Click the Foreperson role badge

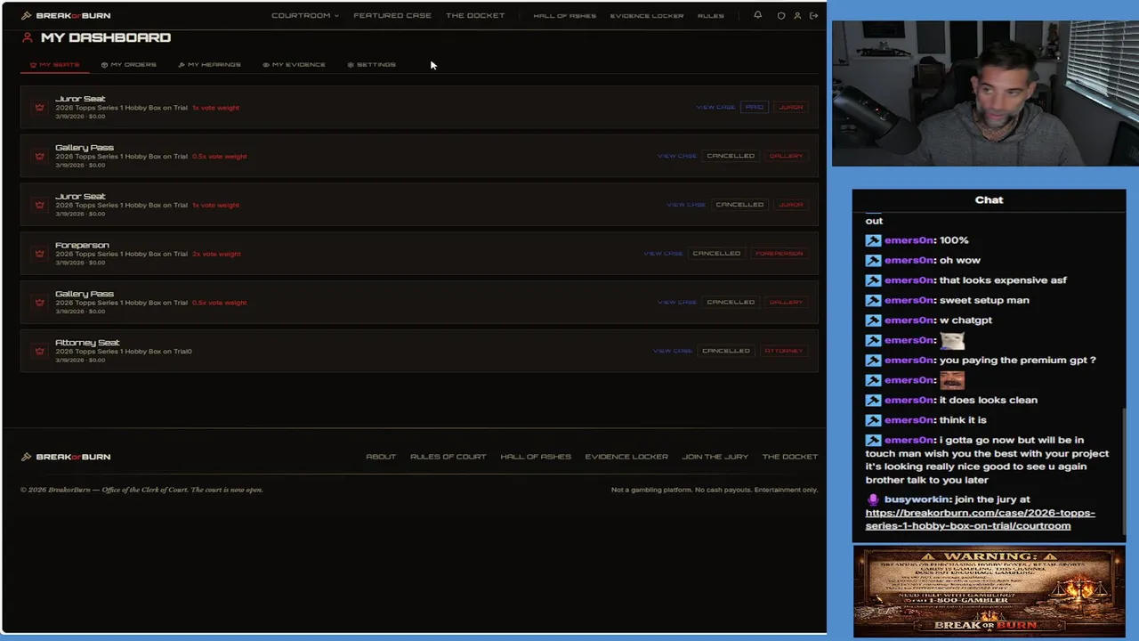click(779, 254)
